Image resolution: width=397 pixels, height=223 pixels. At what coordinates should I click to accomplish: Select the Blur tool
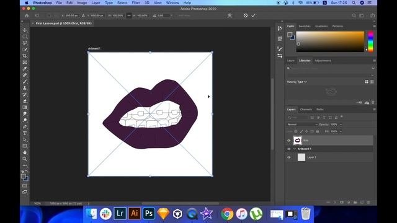click(x=25, y=114)
